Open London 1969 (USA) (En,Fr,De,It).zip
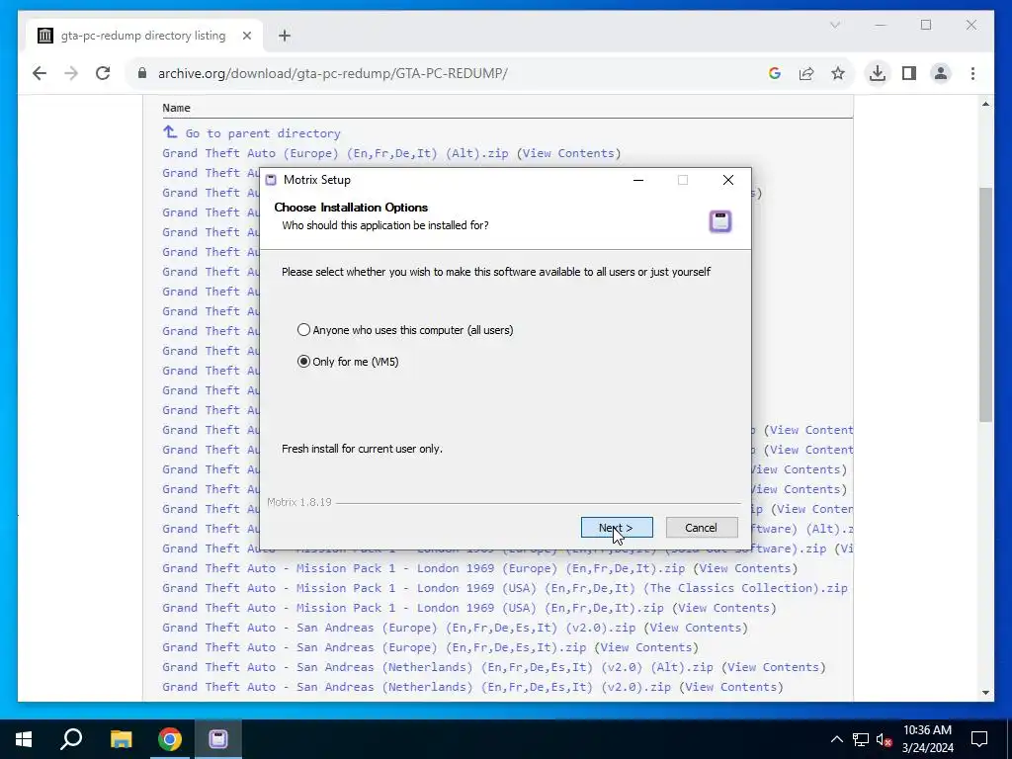This screenshot has width=1012, height=759. pos(413,608)
